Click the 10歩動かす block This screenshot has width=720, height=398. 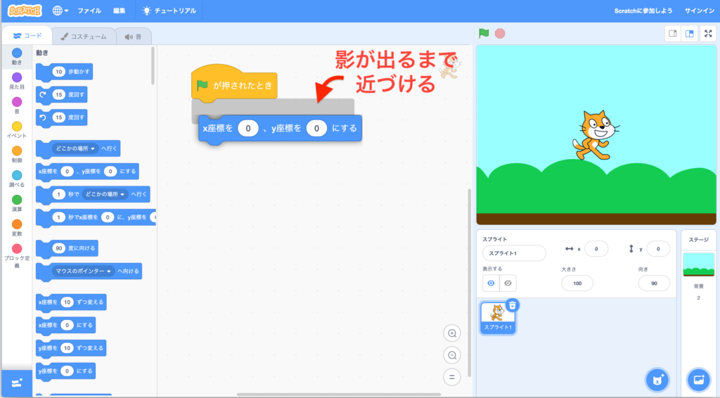[65, 72]
